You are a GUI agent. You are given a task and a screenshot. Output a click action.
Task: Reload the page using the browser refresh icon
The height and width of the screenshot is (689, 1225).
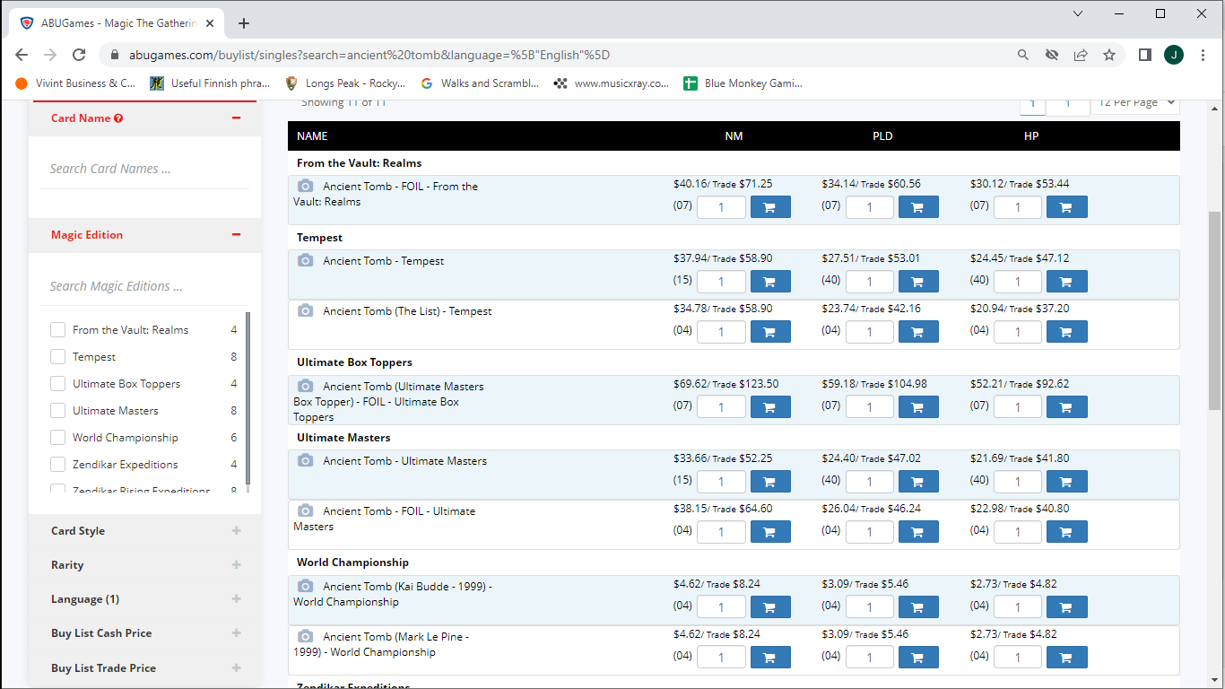[x=79, y=55]
